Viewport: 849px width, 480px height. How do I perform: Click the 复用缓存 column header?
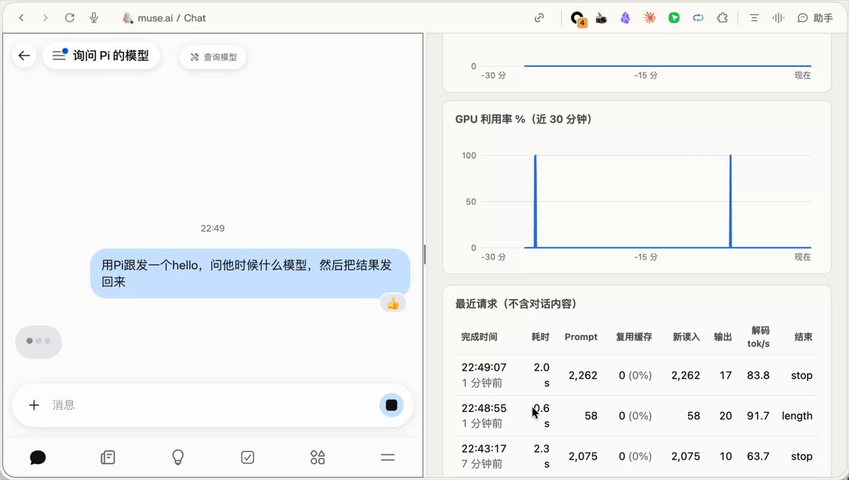pos(635,336)
